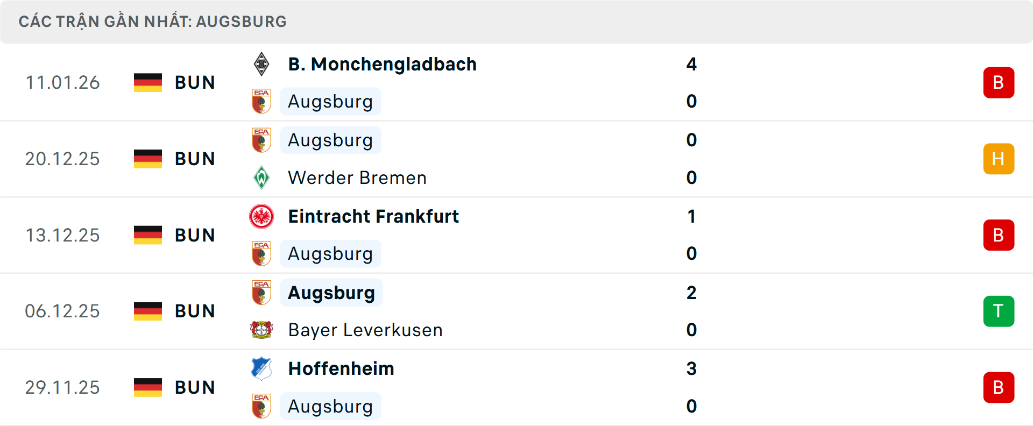
Task: Click the orange H draw badge
Action: click(999, 159)
